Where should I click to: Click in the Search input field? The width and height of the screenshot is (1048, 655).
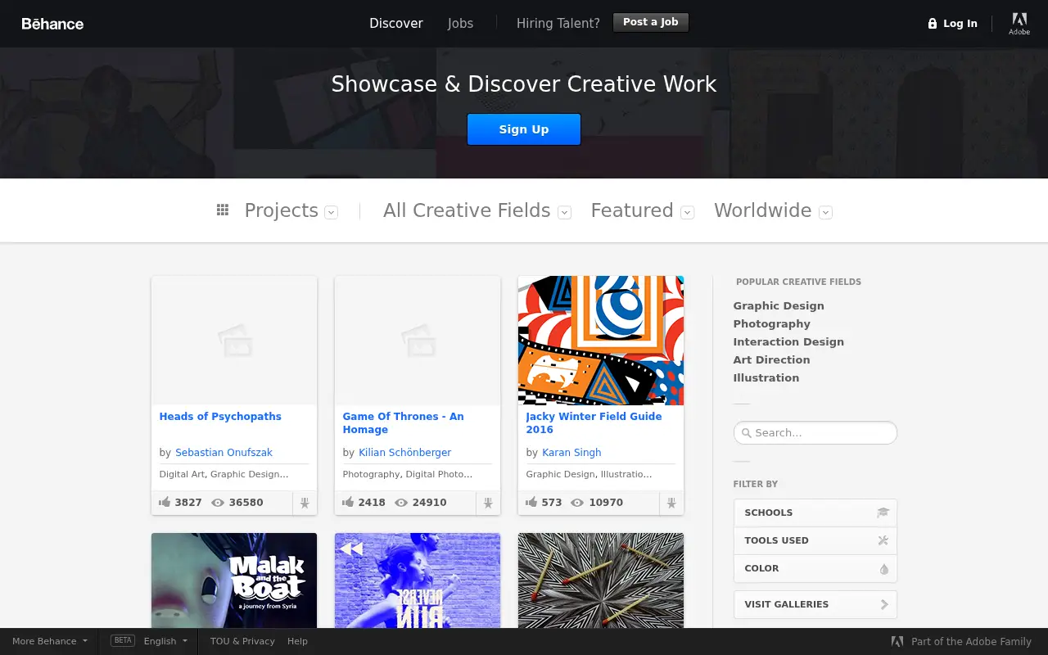tap(815, 432)
